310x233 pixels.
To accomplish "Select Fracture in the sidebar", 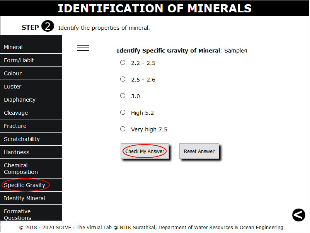I will (x=31, y=126).
